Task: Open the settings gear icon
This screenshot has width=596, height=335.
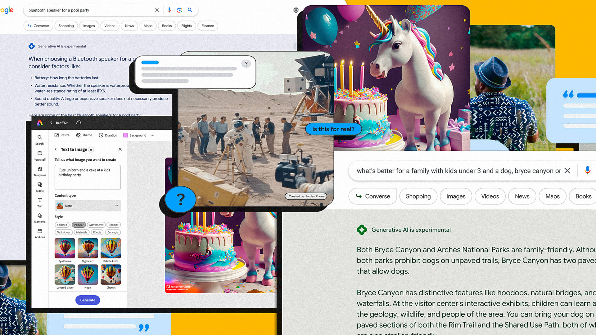Action: point(296,10)
